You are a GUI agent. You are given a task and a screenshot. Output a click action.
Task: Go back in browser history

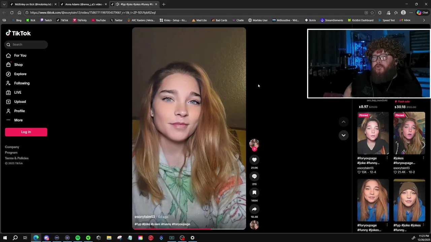[4, 12]
